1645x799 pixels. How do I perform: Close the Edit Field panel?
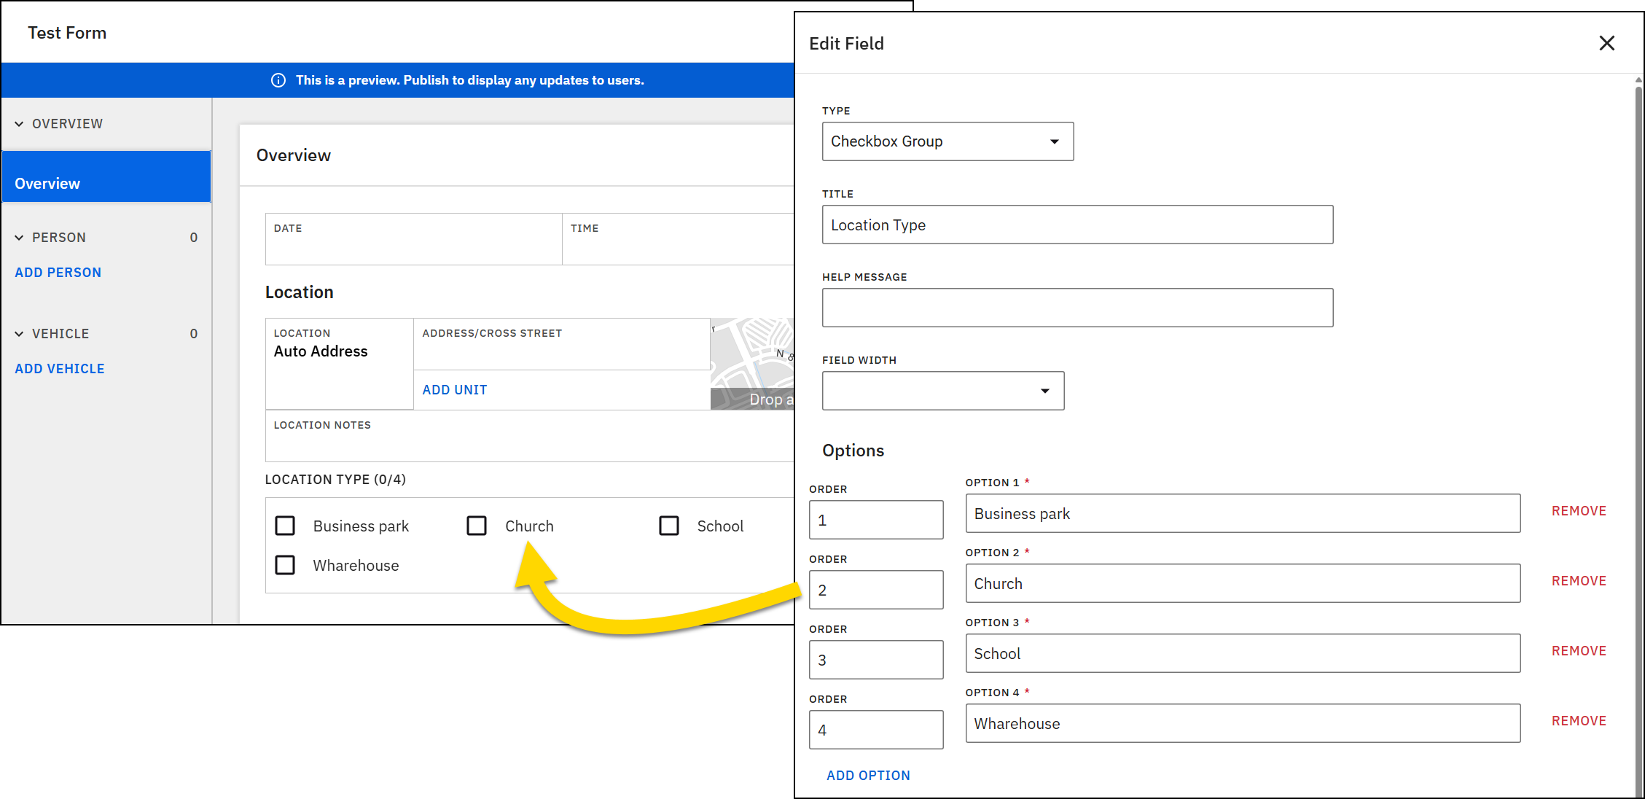coord(1606,43)
